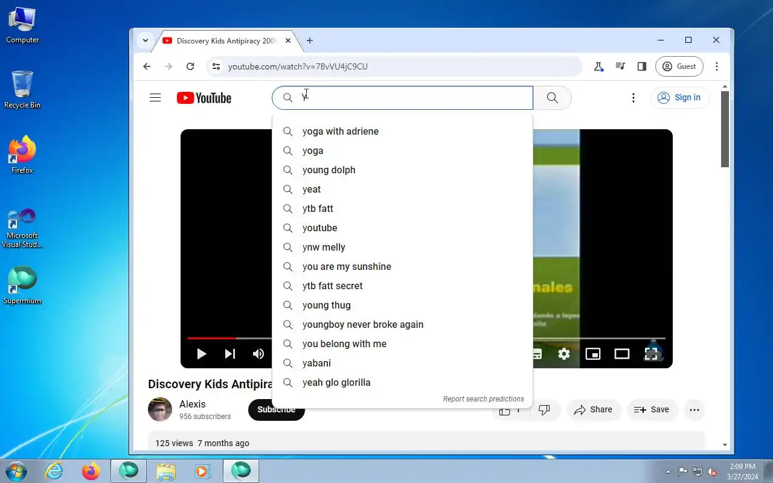773x483 pixels.
Task: Enter full screen video mode
Action: pyautogui.click(x=651, y=354)
